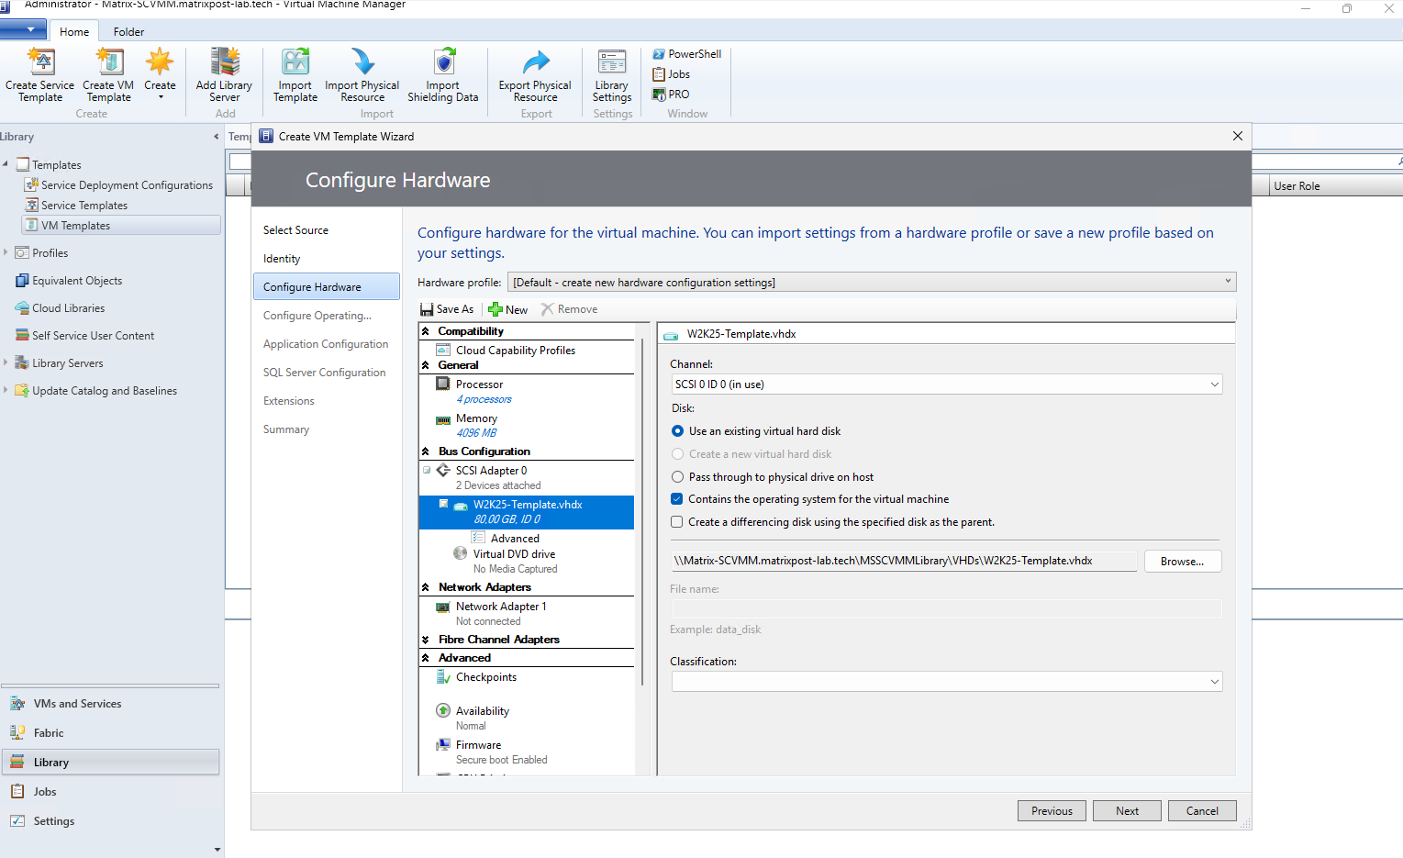The height and width of the screenshot is (858, 1403).
Task: Click the Save As floppy disk icon
Action: point(427,309)
